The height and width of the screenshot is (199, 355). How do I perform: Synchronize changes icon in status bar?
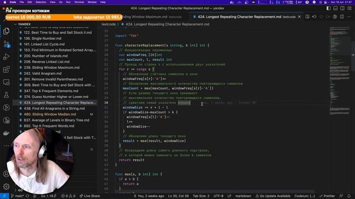pos(28,196)
